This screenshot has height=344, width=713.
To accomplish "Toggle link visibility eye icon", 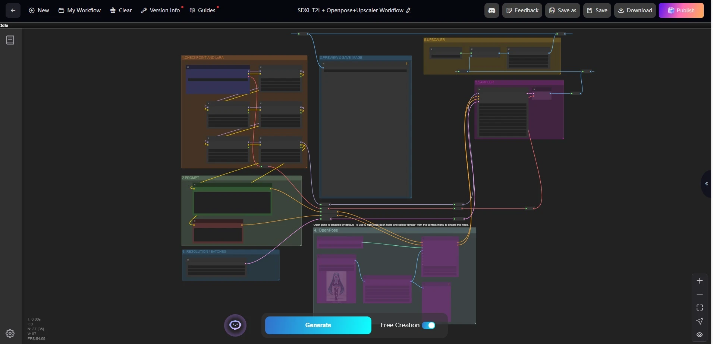I will (700, 334).
